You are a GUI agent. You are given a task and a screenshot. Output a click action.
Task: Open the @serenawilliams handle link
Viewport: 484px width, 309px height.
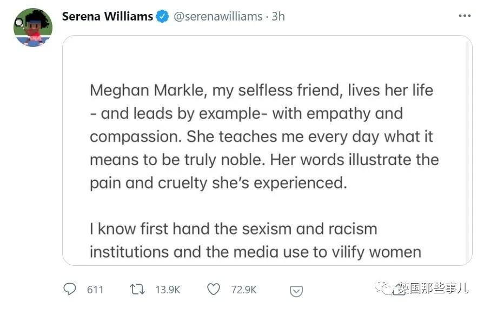(x=218, y=16)
